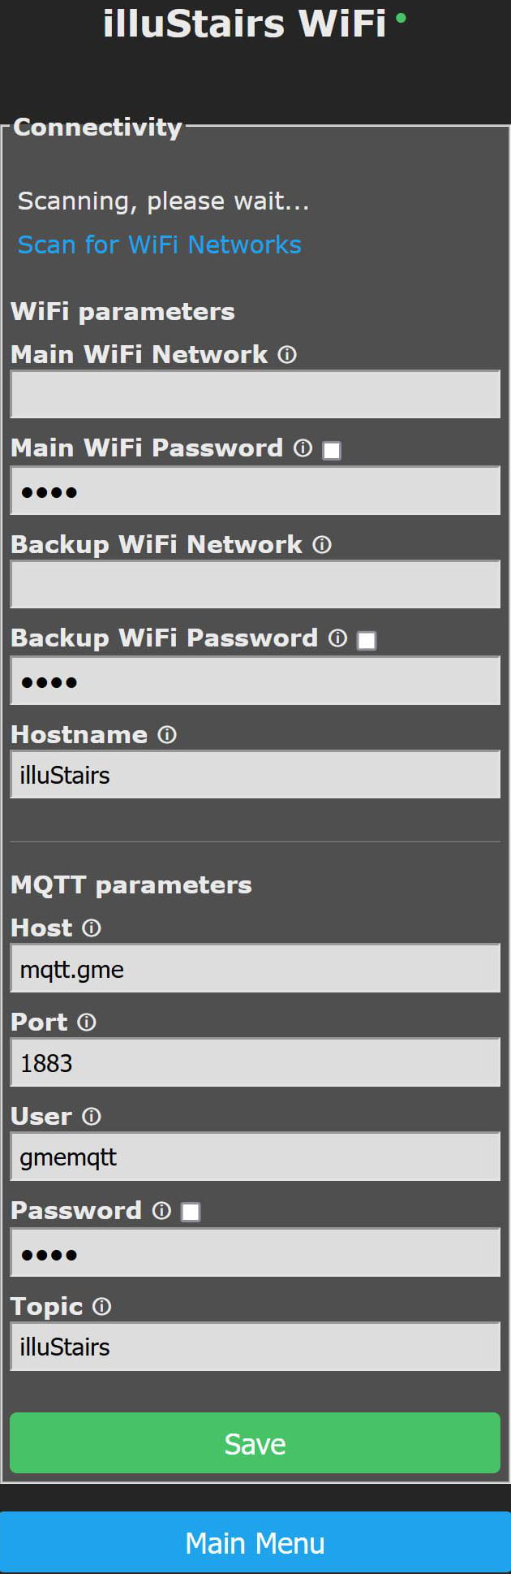Click the Hostname info icon
The height and width of the screenshot is (1574, 511).
click(x=167, y=735)
